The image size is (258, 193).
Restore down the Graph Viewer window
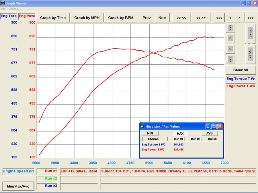(x=249, y=3)
